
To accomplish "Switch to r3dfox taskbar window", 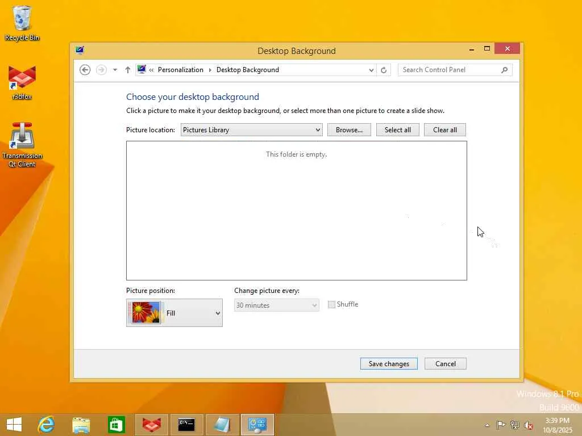I will click(x=151, y=425).
